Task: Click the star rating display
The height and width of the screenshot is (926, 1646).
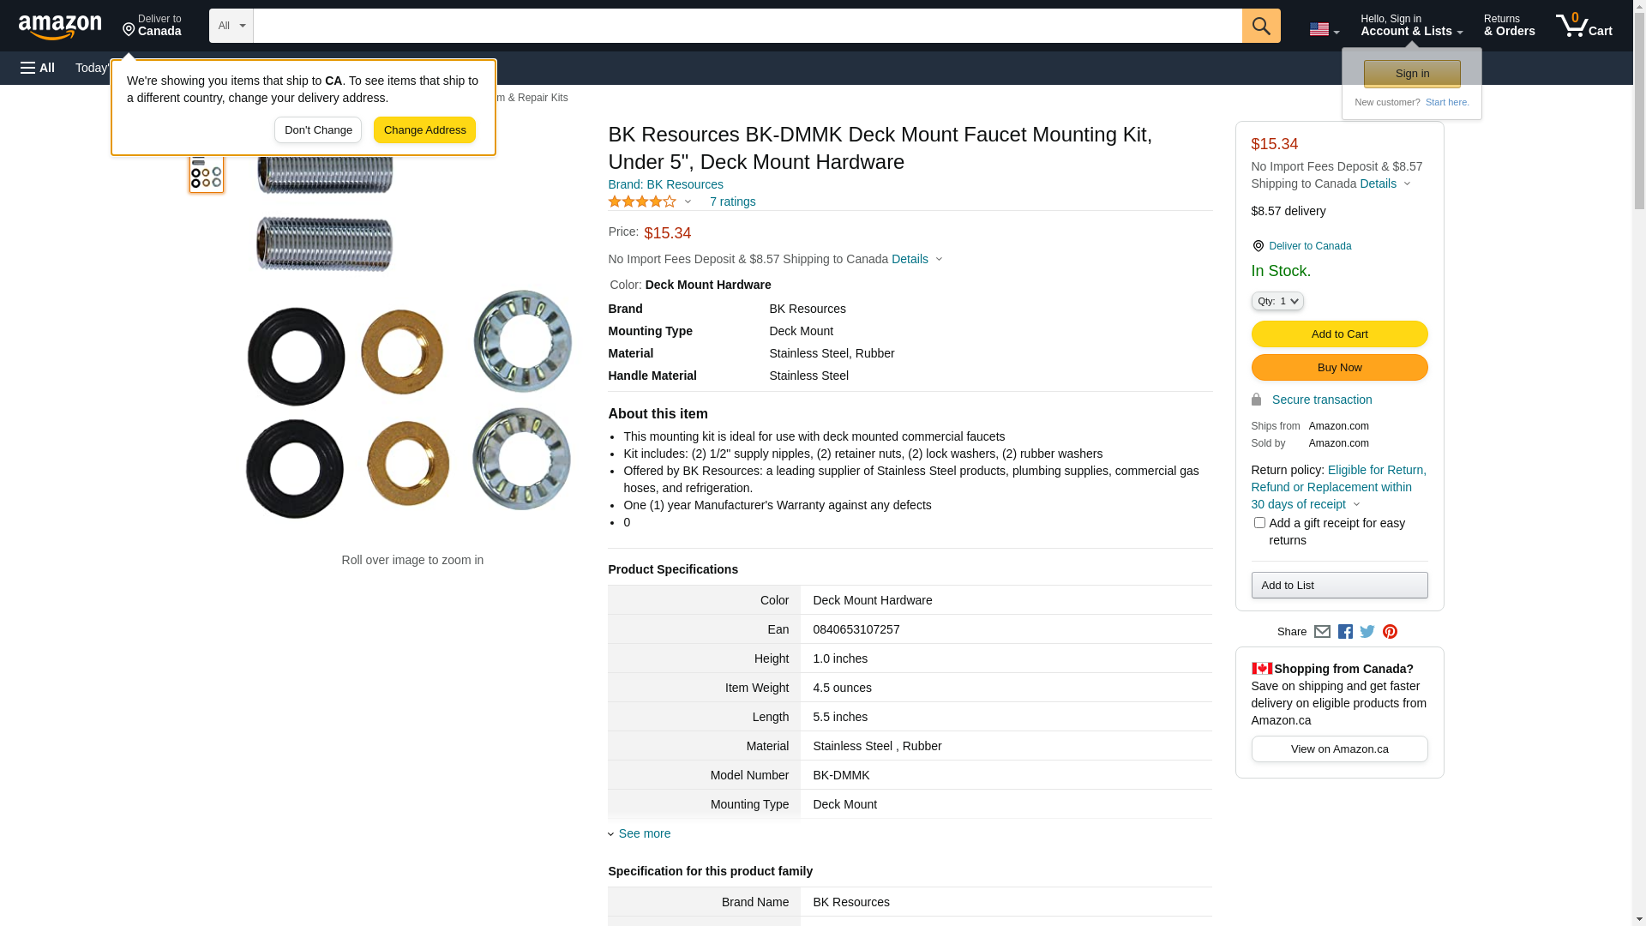Action: point(642,201)
